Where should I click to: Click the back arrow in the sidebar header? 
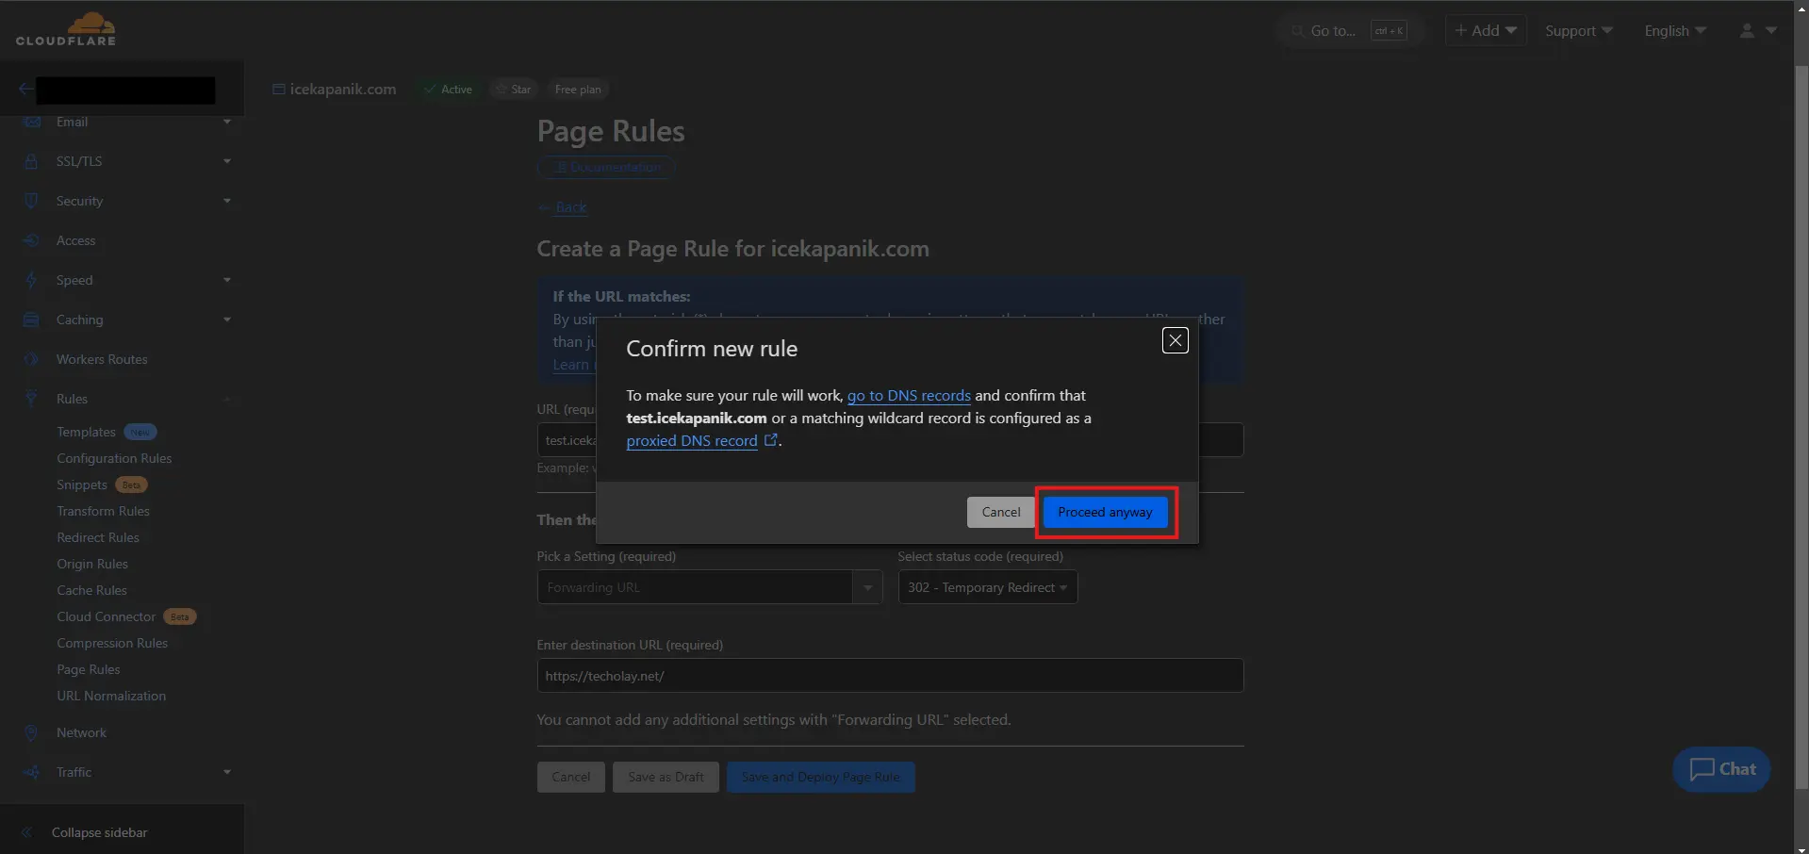coord(25,90)
